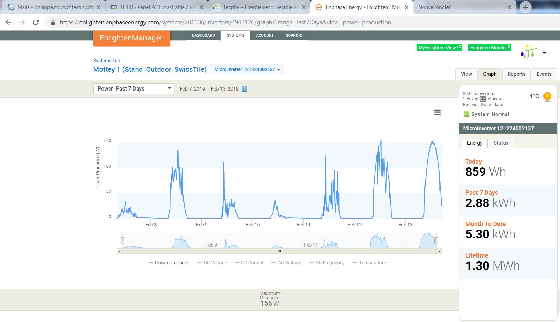
Task: Open the SUPPORT menu
Action: (294, 35)
